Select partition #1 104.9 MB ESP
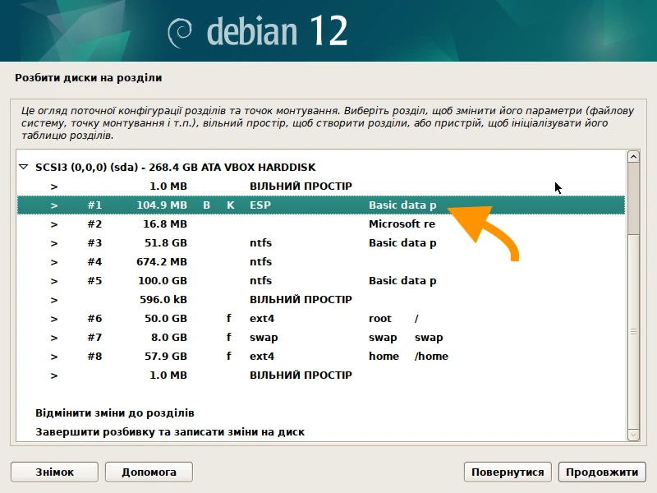The image size is (657, 493). click(321, 205)
